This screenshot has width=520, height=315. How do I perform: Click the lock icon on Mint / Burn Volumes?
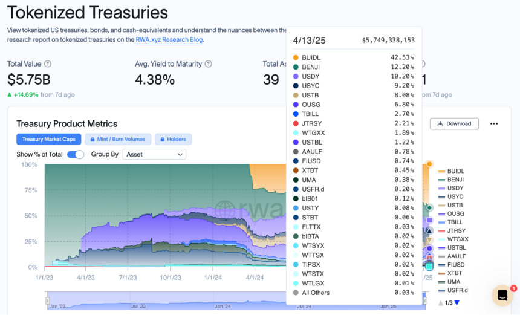[93, 140]
